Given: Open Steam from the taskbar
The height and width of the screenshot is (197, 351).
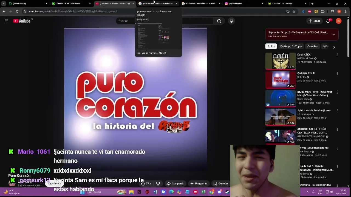Looking at the screenshot, I should [227, 192].
